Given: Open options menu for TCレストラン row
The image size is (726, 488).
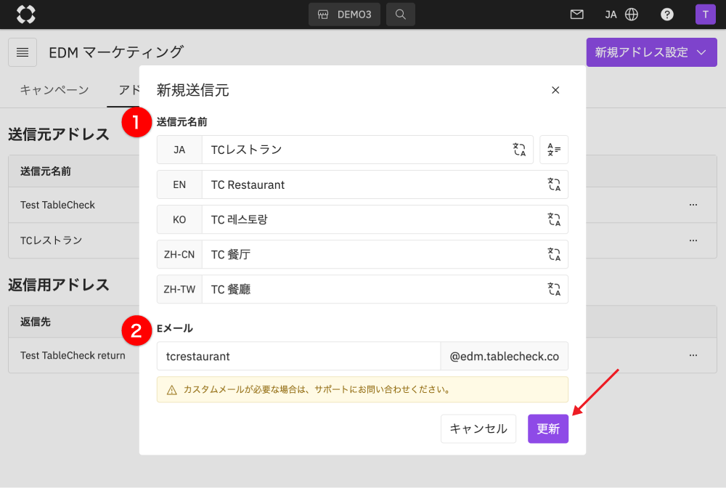Looking at the screenshot, I should pos(693,240).
